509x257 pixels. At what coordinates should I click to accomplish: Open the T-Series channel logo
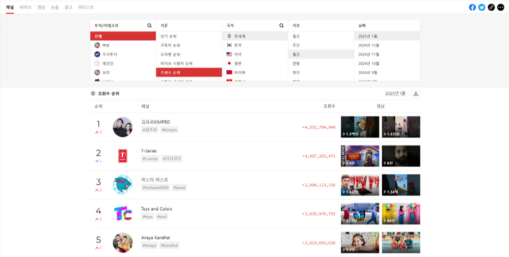(x=122, y=156)
